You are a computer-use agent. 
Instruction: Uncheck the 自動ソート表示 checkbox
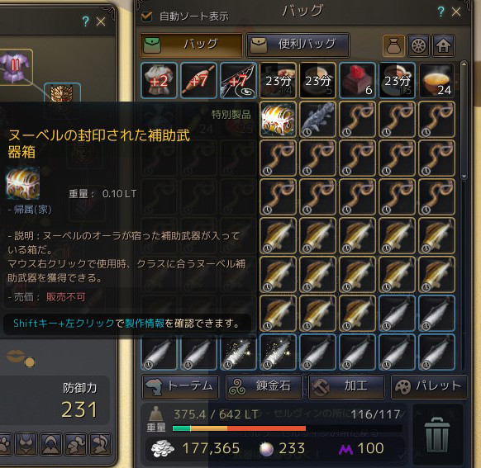(146, 17)
